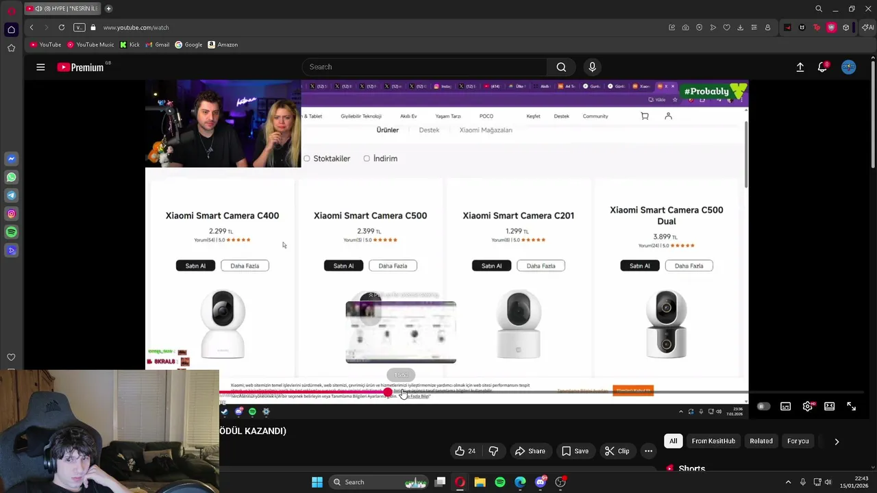Viewport: 877px width, 493px height.
Task: Toggle subtitles on the video player
Action: coord(786,407)
